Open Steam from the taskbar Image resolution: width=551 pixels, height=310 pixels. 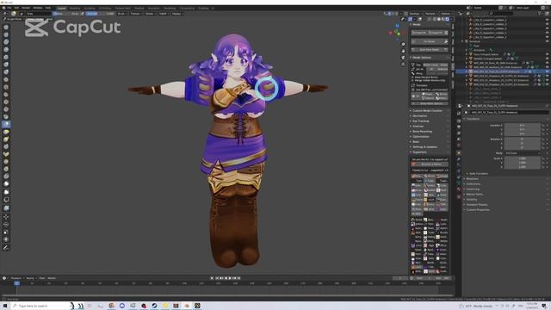[154, 306]
